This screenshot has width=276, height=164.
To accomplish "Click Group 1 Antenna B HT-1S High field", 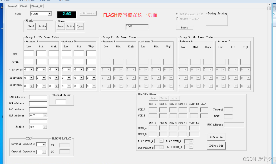I will click(91, 62).
